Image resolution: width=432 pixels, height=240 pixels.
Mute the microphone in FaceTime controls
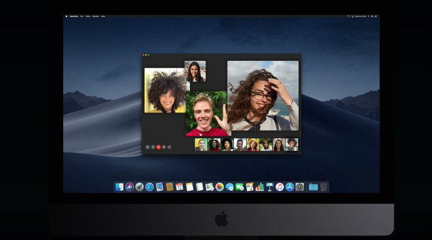[153, 147]
